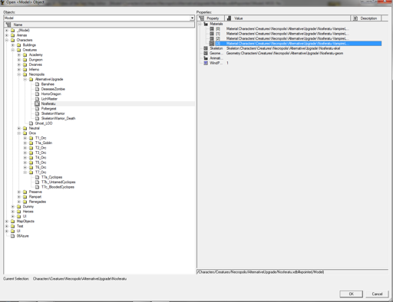The height and width of the screenshot is (302, 393).
Task: Select the Poltergeist model file icon
Action: 37,109
